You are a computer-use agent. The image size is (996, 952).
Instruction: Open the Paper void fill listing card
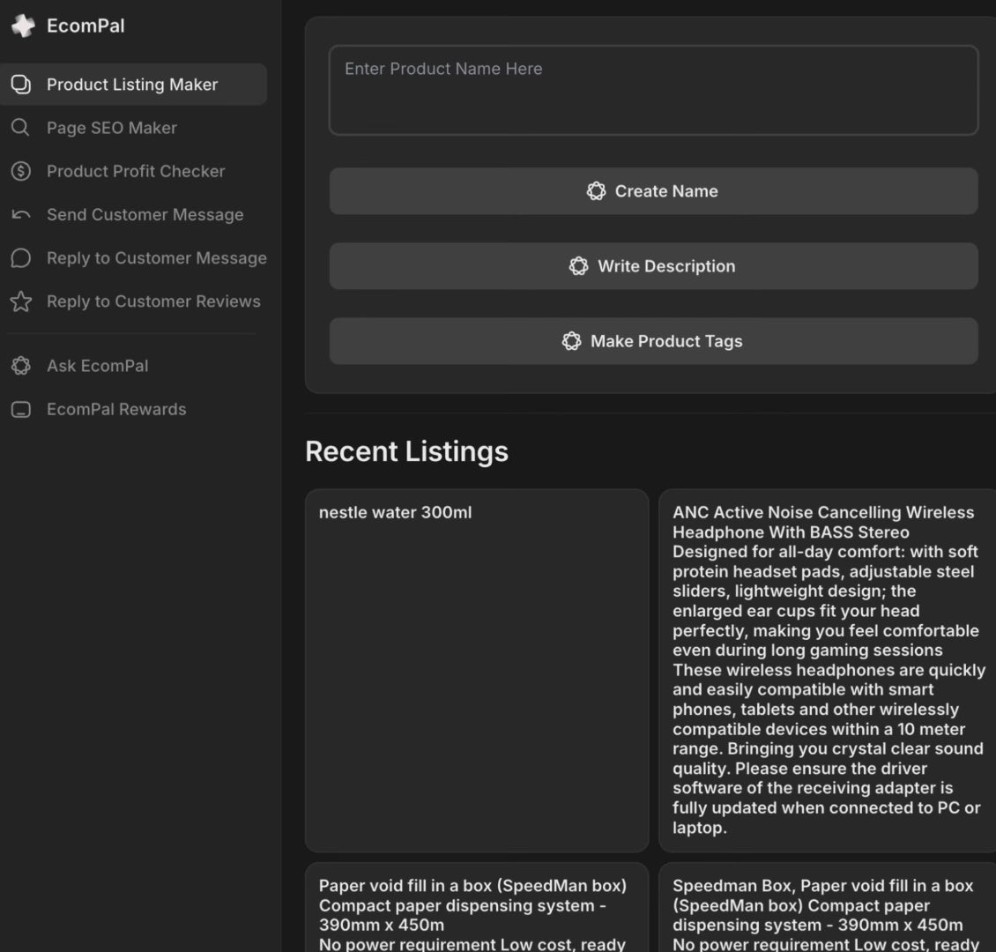[476, 908]
